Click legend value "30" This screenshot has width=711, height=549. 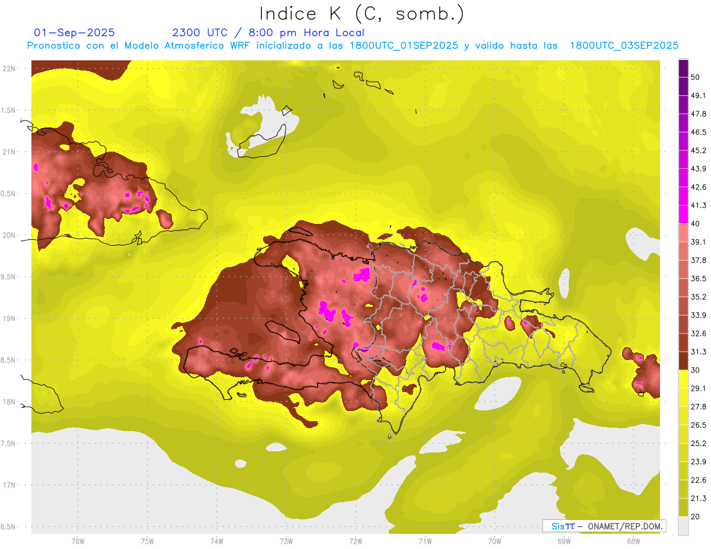pyautogui.click(x=696, y=370)
